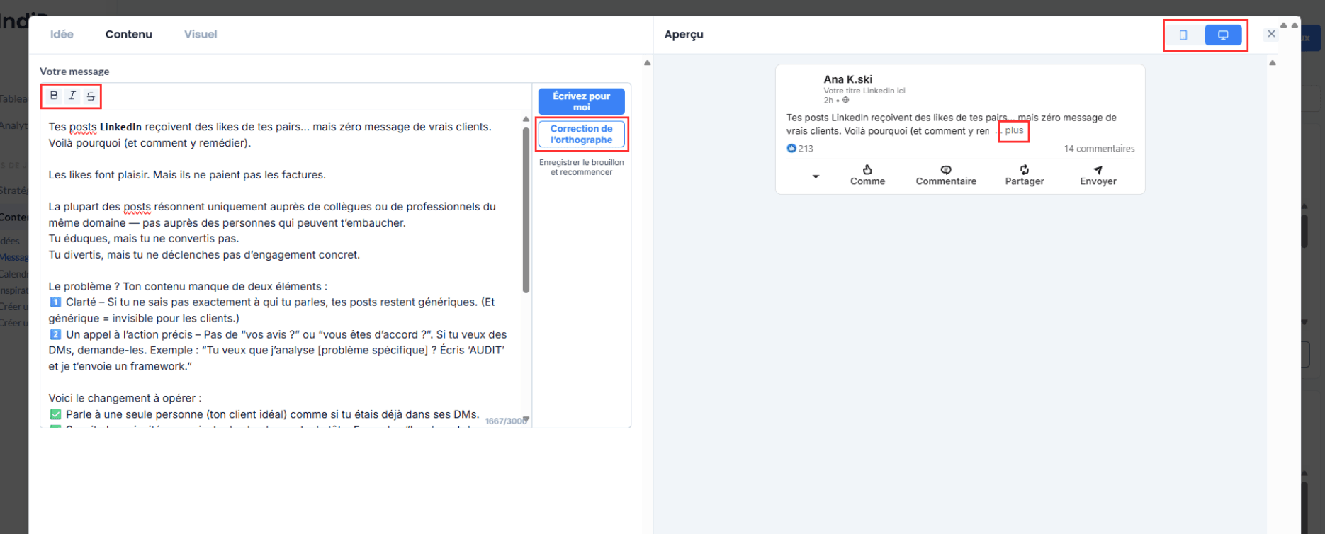1325x534 pixels.
Task: Click 'Enregistrer le brouillon et recommencer' link
Action: point(581,167)
